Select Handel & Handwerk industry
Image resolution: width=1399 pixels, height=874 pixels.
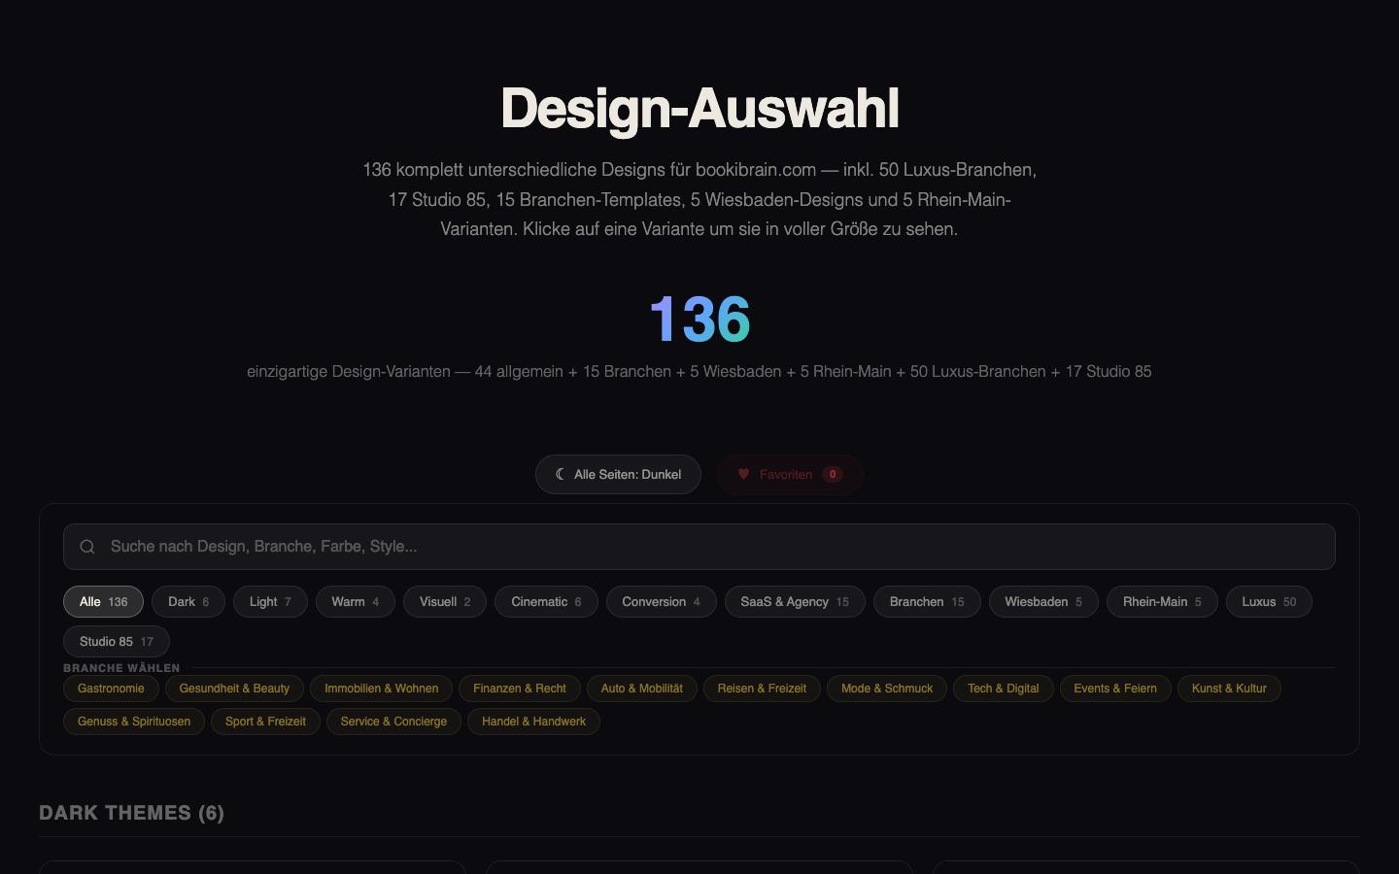(533, 722)
